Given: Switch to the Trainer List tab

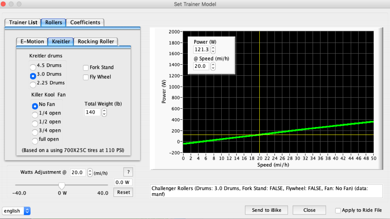Looking at the screenshot, I should coord(23,22).
